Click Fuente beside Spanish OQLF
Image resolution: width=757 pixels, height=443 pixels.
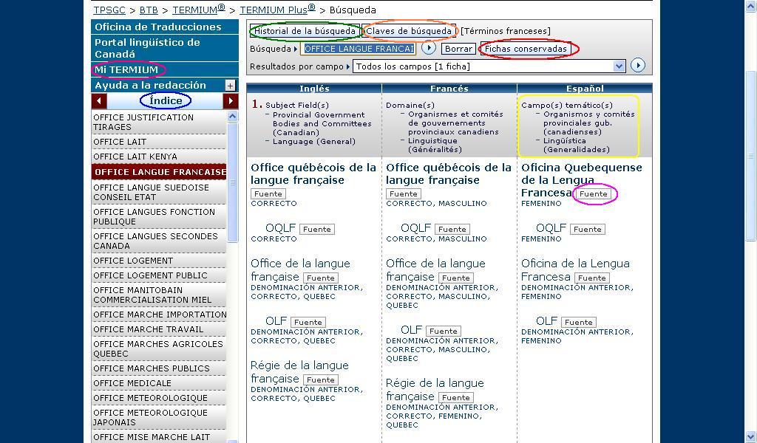(x=588, y=230)
